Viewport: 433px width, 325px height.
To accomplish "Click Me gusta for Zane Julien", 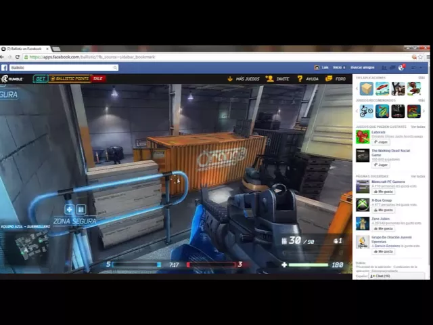I will tap(384, 229).
